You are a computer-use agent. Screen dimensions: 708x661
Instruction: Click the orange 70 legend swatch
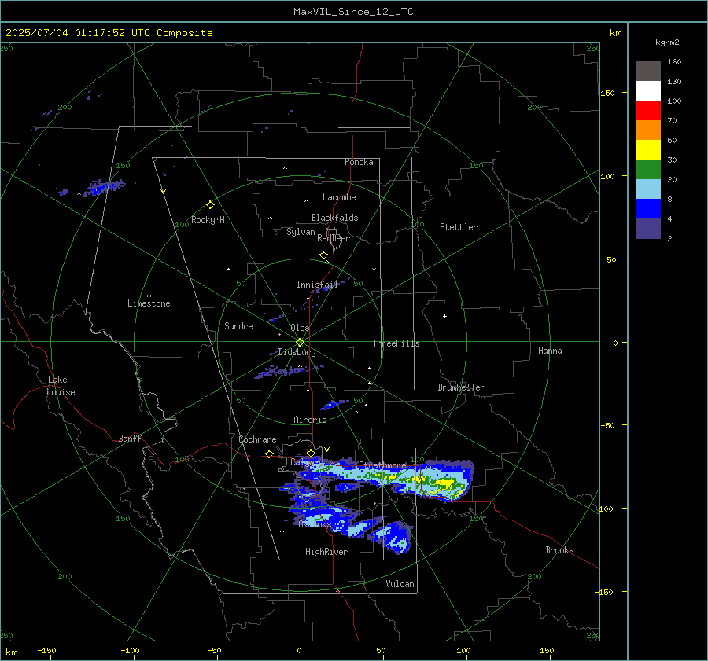click(x=648, y=130)
